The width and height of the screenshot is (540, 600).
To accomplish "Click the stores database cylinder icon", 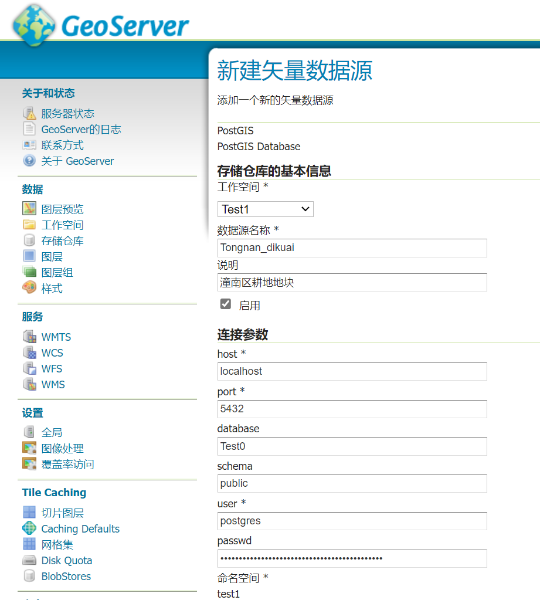I will point(29,240).
